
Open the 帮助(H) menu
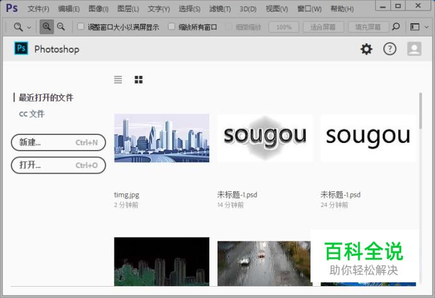pos(342,9)
